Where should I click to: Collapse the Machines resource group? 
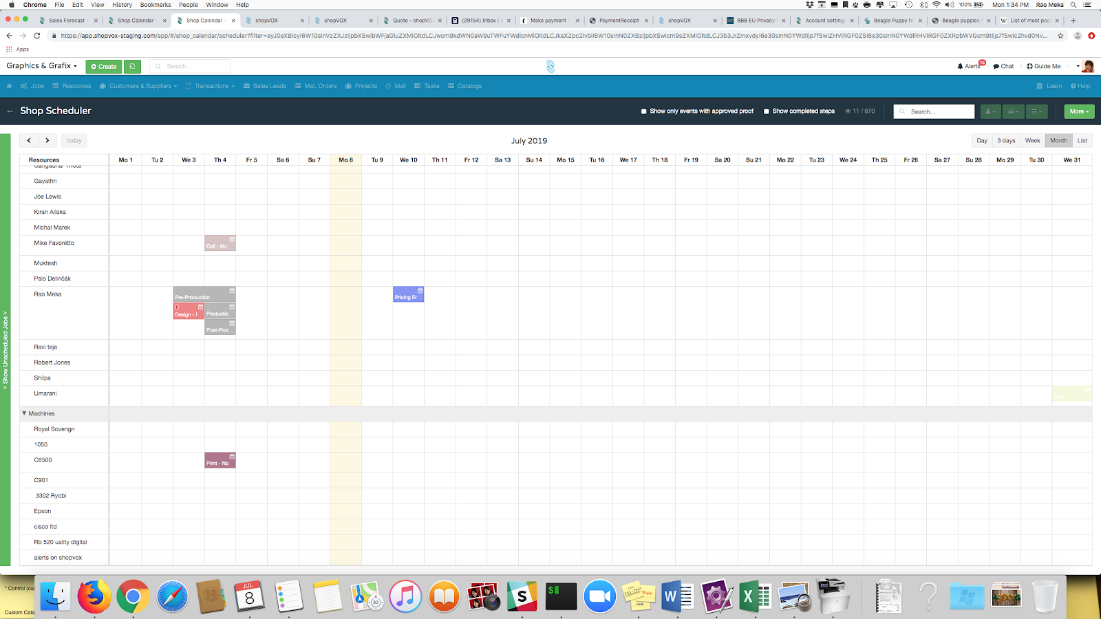coord(24,413)
